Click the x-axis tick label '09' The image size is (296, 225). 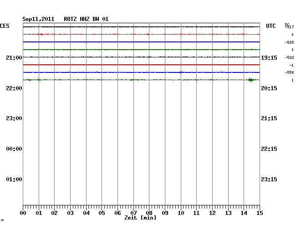(x=165, y=213)
